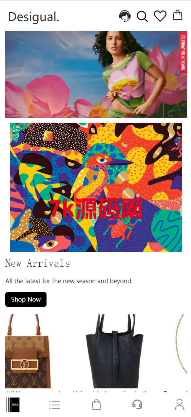
Task: Open customer service headset icon in header
Action: (125, 16)
